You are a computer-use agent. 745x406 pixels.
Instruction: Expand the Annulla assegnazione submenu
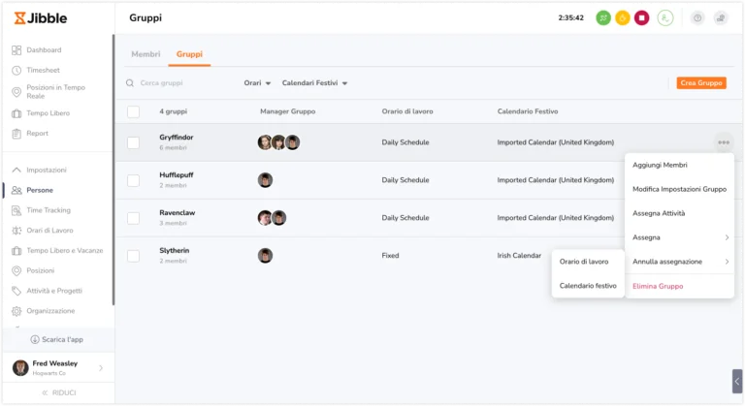coord(679,262)
